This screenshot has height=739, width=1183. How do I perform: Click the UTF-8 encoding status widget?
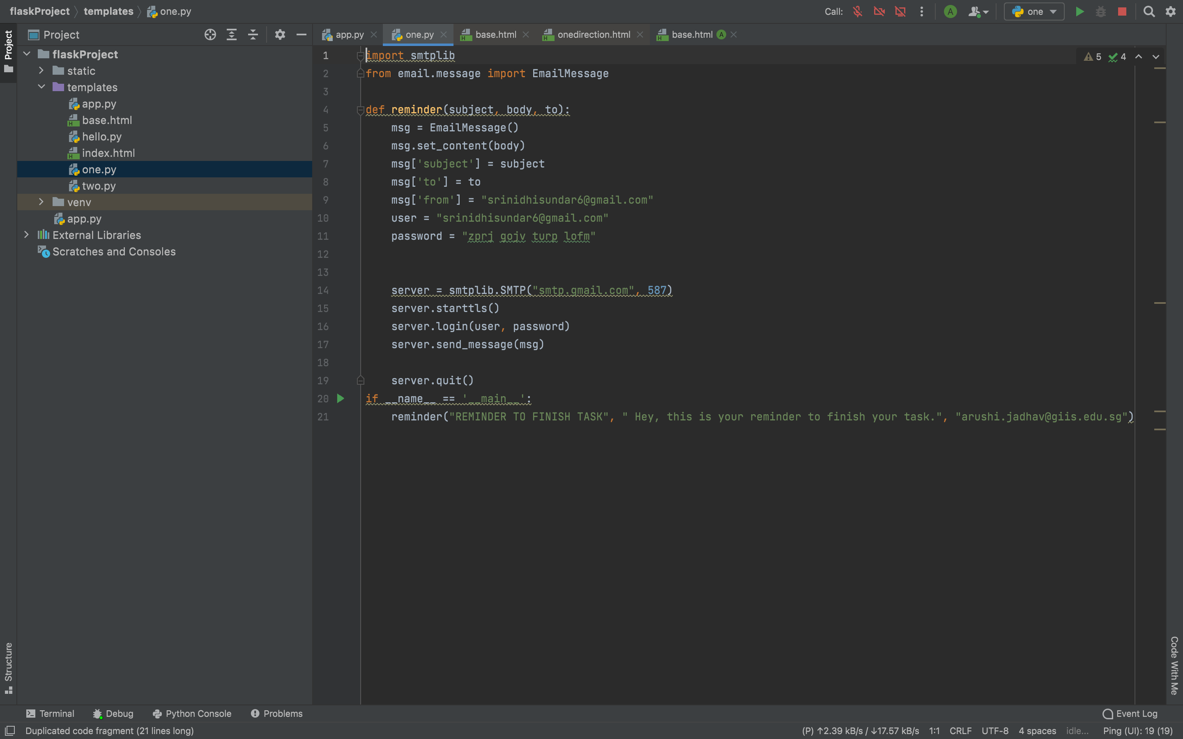point(995,731)
